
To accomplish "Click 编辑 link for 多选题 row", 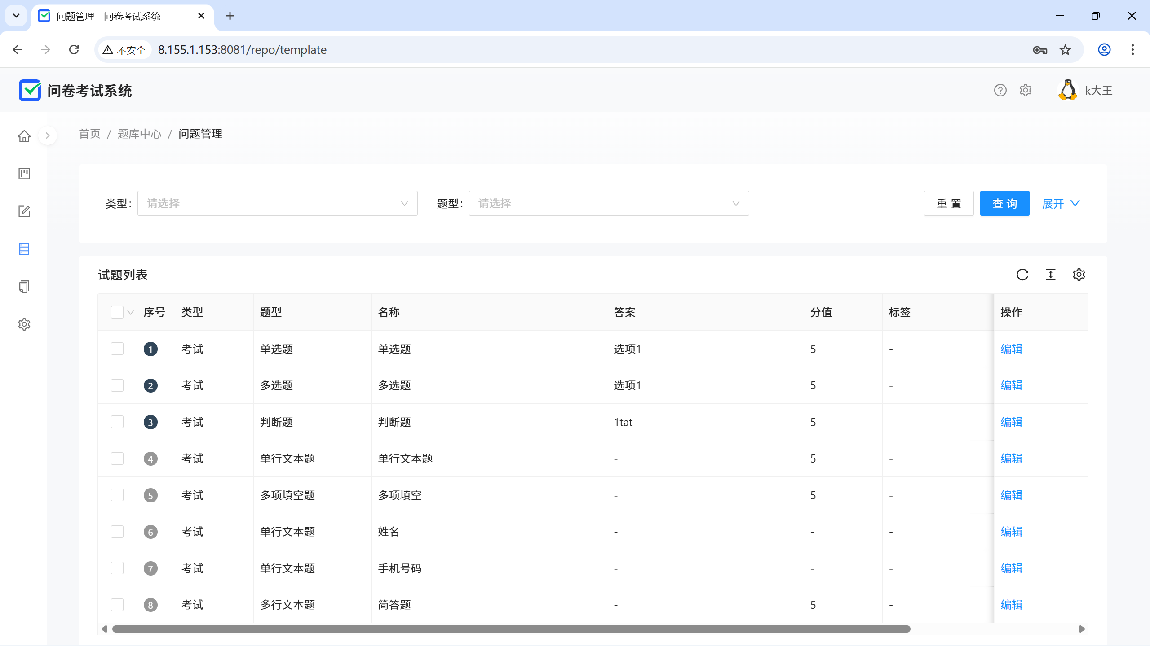I will [x=1011, y=385].
